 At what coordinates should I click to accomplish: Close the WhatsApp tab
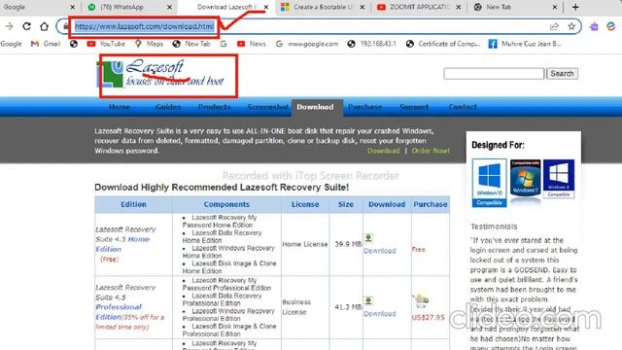169,7
